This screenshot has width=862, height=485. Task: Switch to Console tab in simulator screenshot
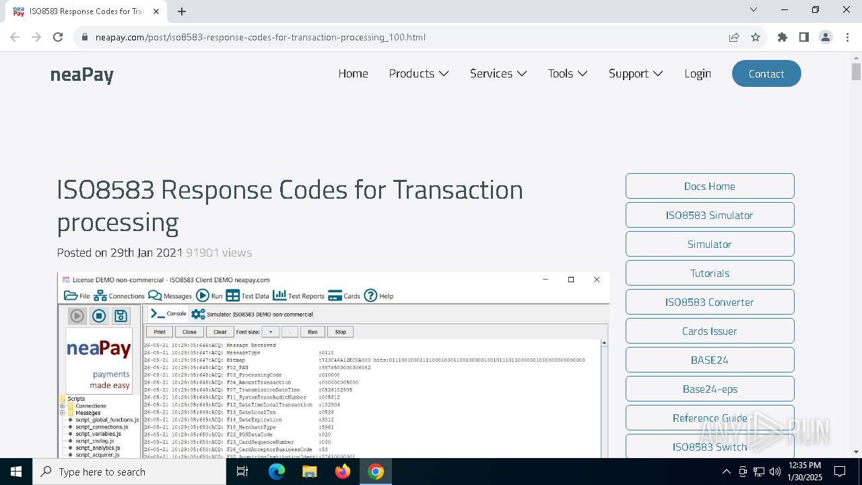[168, 313]
